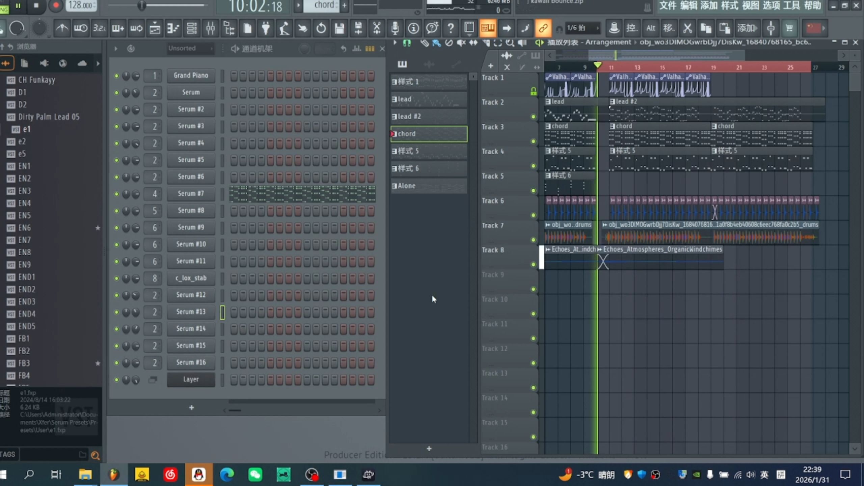Select the Layer channel button

(191, 379)
